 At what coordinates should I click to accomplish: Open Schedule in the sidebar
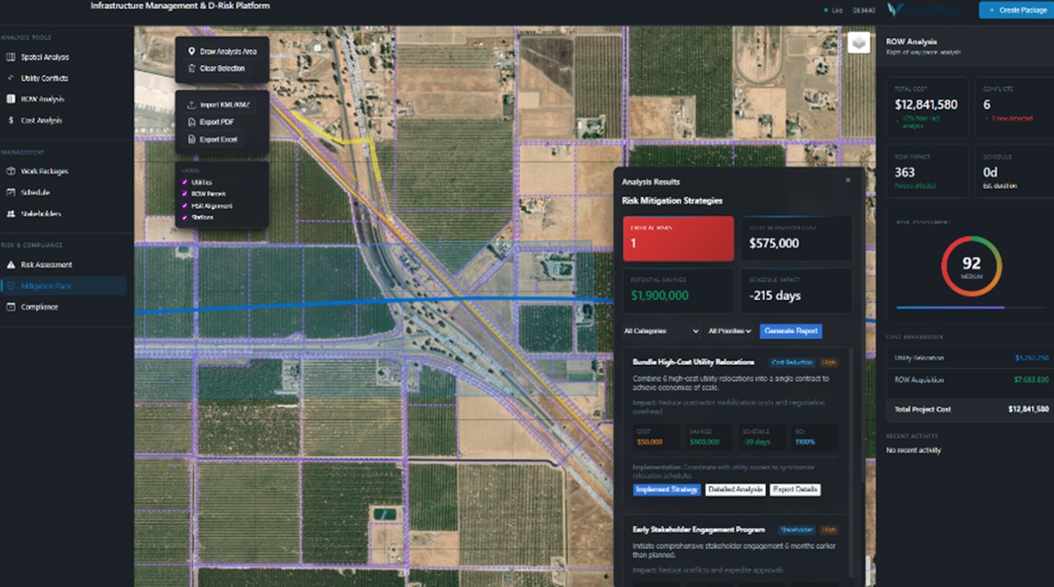35,192
